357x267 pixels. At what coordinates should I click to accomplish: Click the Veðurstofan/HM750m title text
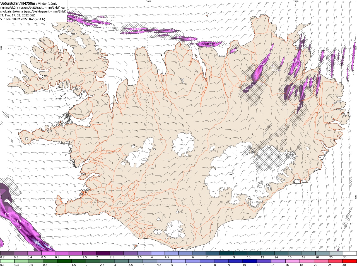18,3
